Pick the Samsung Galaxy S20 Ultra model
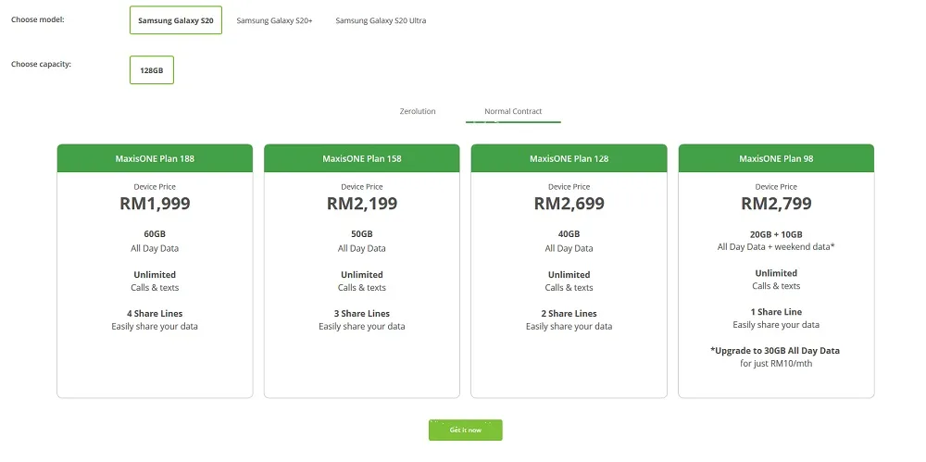 (381, 20)
